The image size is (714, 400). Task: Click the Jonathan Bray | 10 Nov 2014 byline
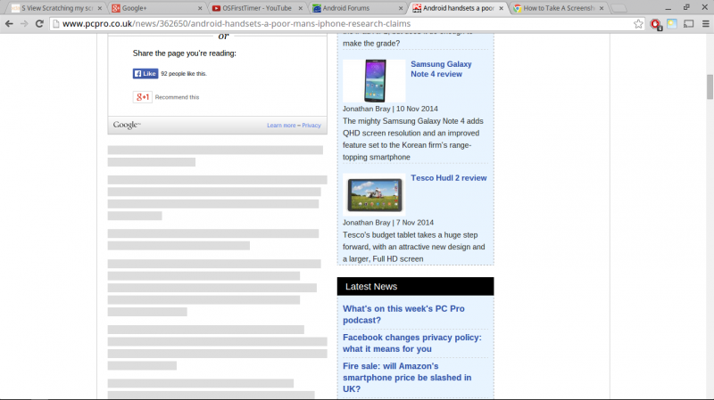[390, 109]
